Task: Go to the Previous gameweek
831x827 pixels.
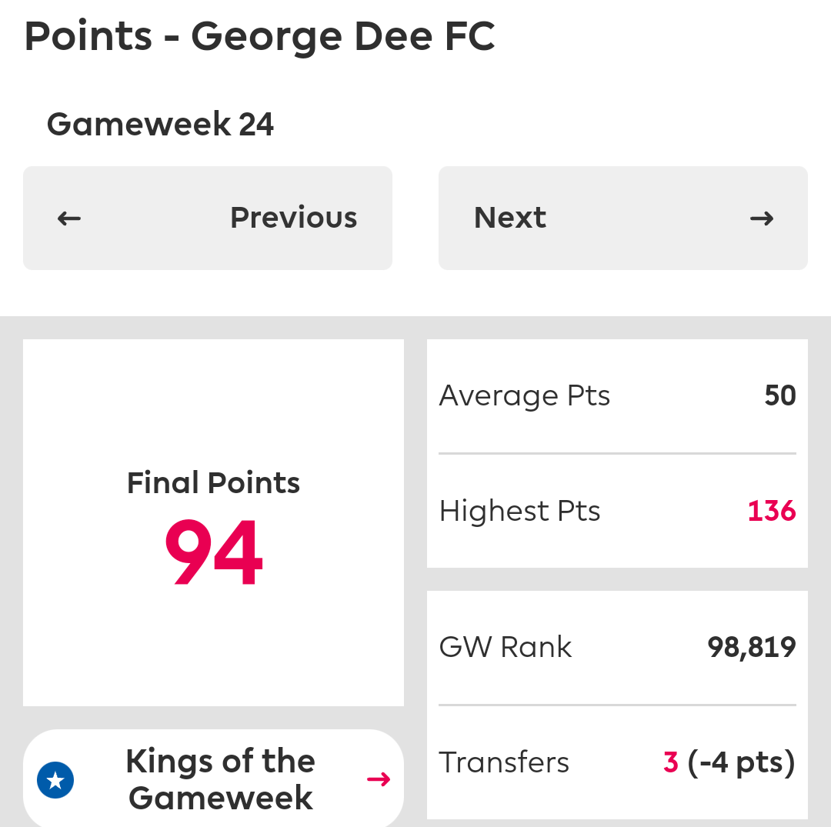Action: (x=208, y=218)
